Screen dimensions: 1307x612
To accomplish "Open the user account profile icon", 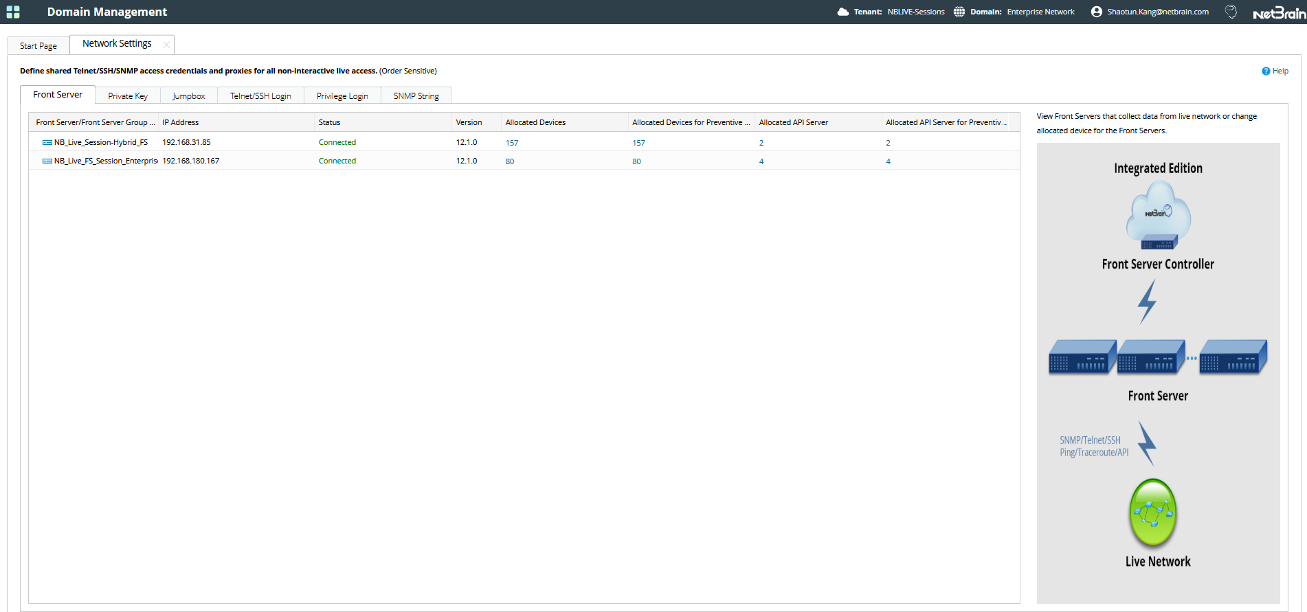I will pyautogui.click(x=1096, y=12).
